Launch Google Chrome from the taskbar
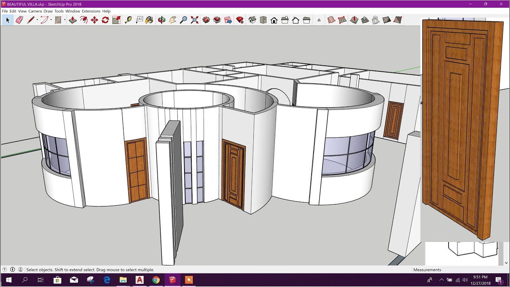 click(156, 280)
